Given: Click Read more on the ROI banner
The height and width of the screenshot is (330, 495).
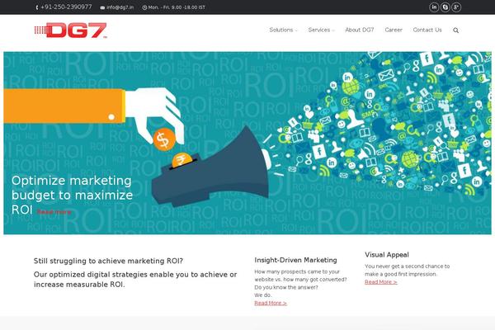Looking at the screenshot, I should [x=54, y=212].
